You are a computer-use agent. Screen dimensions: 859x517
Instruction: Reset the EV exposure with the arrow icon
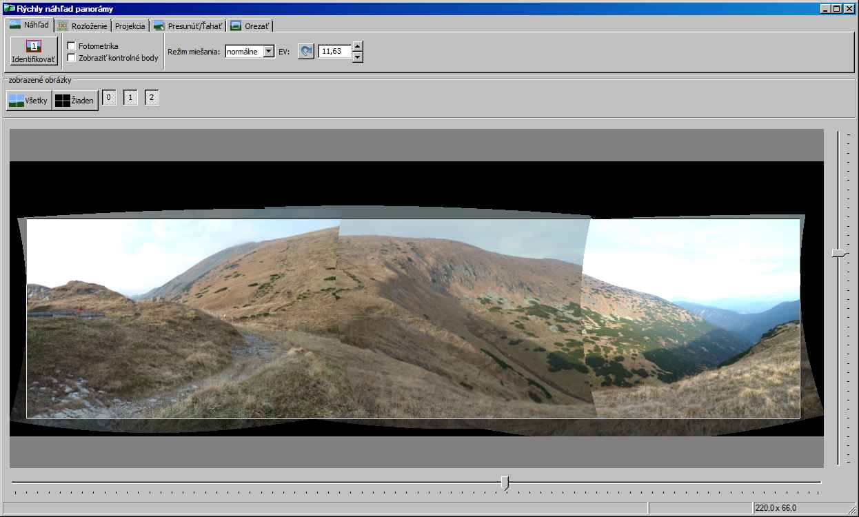(x=306, y=52)
